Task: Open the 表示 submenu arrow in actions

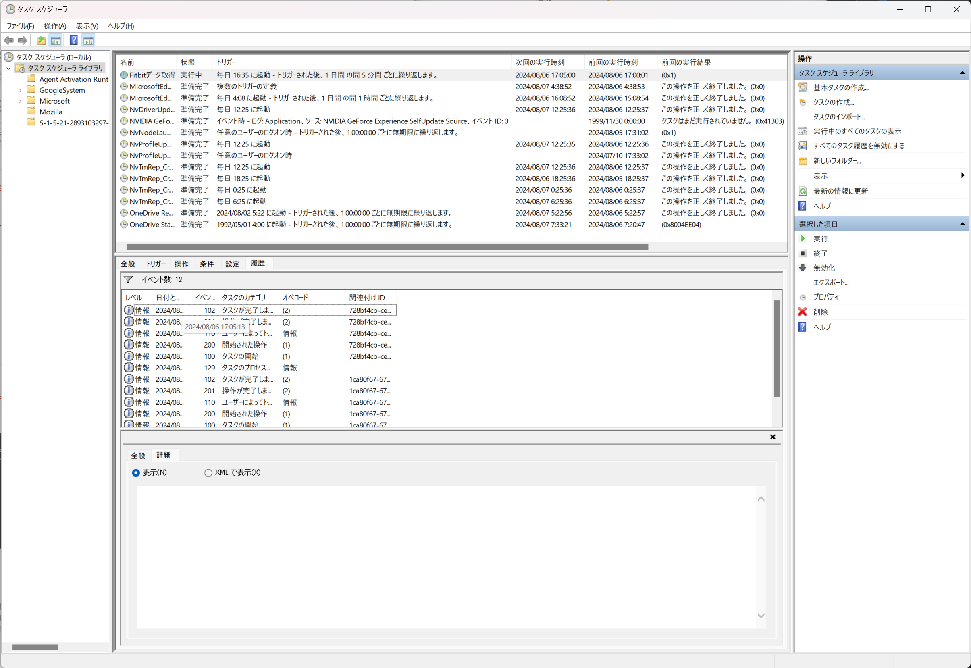Action: click(962, 176)
